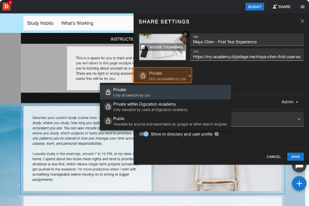Image resolution: width=309 pixels, height=206 pixels.
Task: Expand the empty dropdown below Admin
Action: pos(267,119)
